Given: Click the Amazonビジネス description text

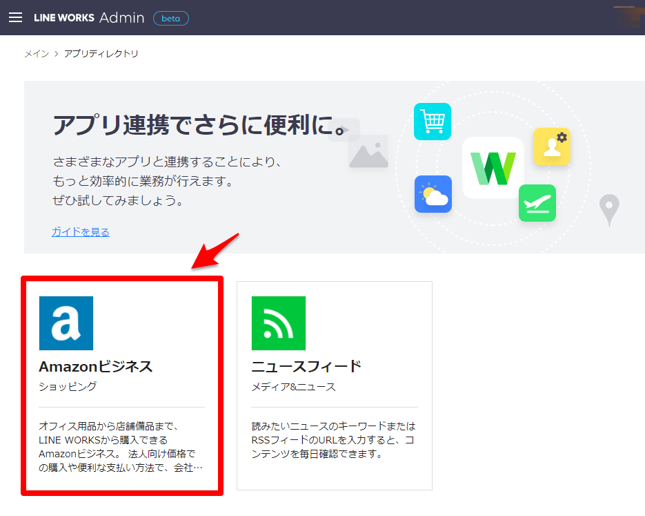Looking at the screenshot, I should (x=121, y=447).
